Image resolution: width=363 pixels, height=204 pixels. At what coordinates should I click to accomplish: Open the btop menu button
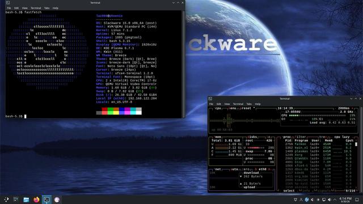point(232,108)
